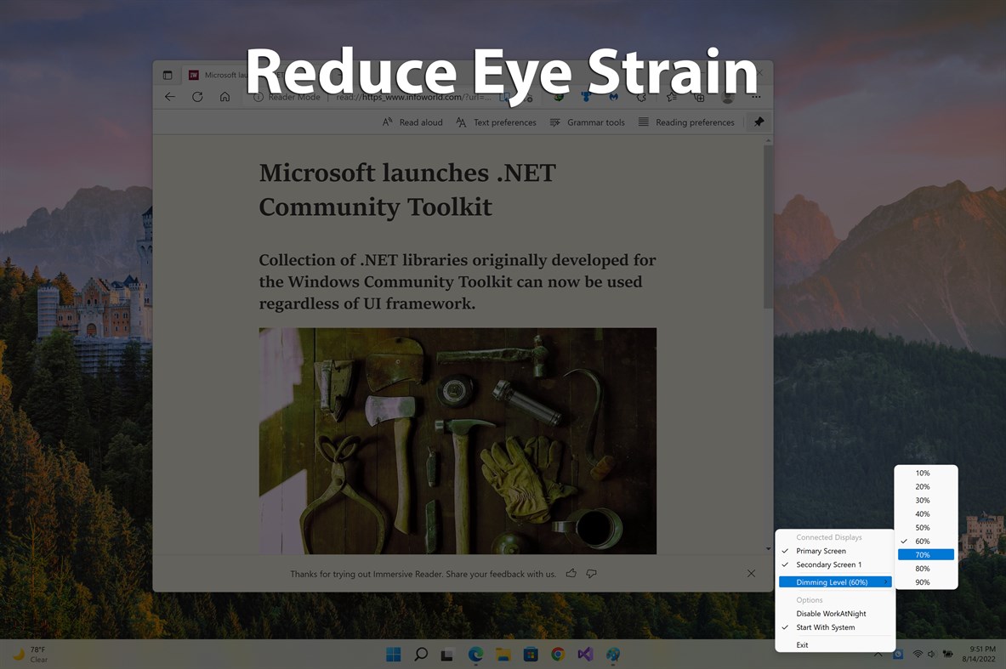
Task: Disable Start With System option
Action: pos(824,627)
